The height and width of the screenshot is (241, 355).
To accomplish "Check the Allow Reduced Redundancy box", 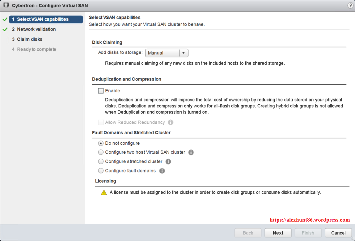I will click(100, 122).
